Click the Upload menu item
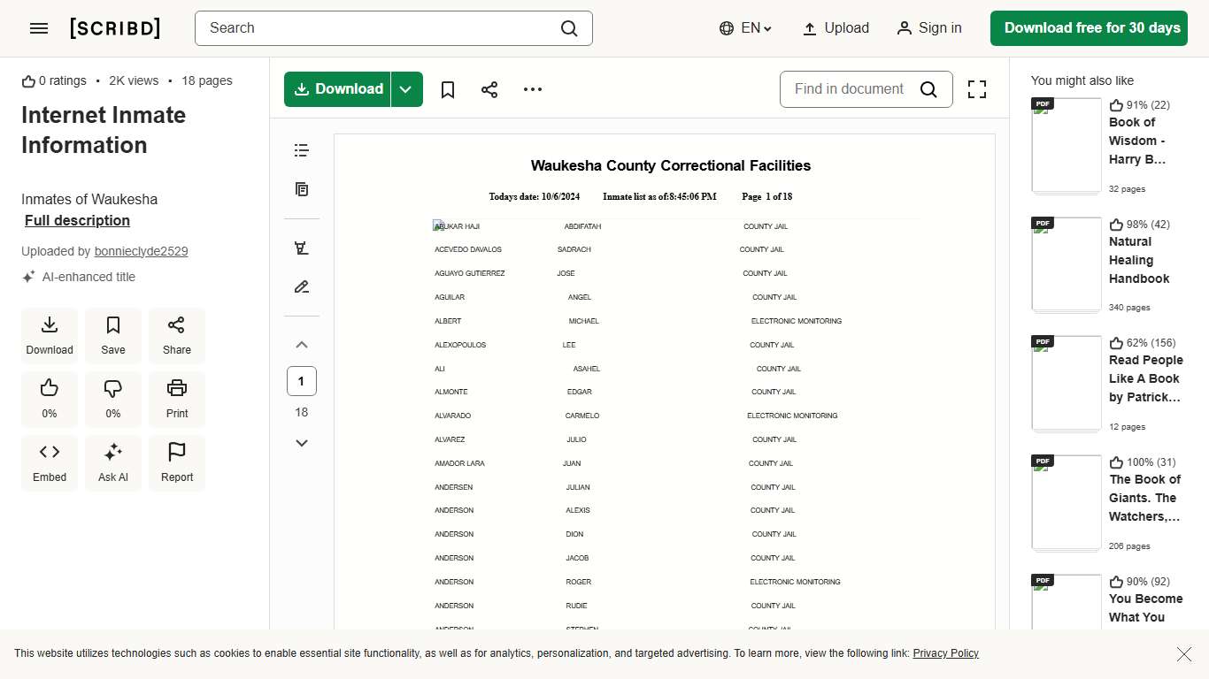 click(836, 28)
